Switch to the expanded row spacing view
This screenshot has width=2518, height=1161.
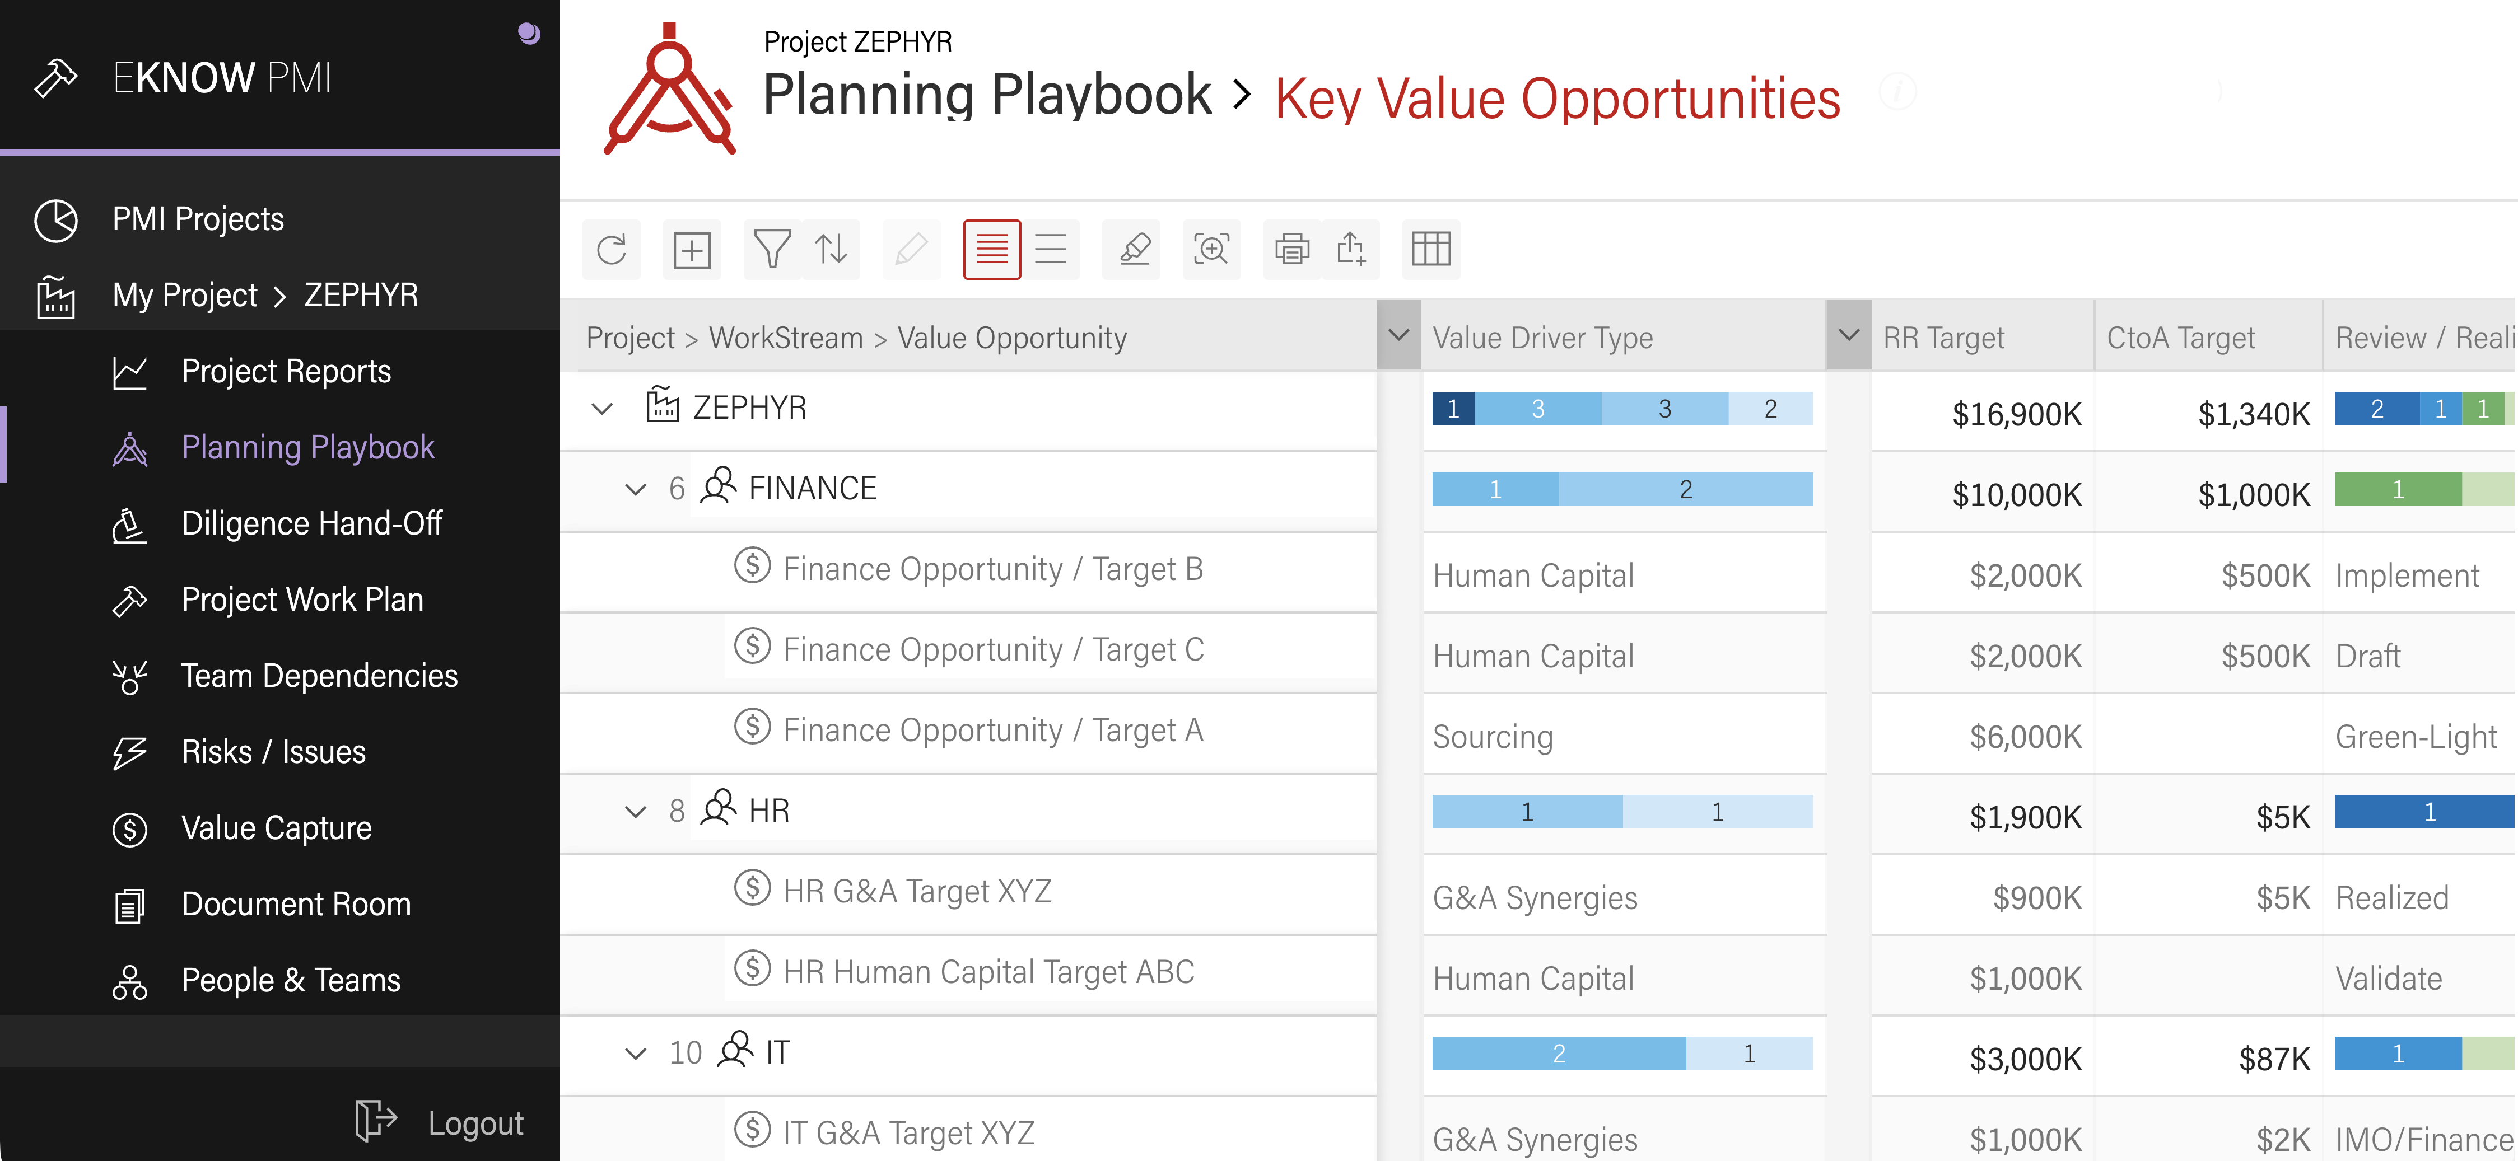pos(1051,249)
